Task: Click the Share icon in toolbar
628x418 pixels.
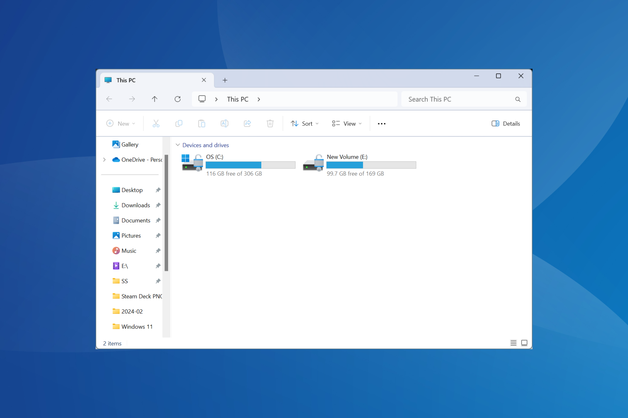Action: [x=248, y=123]
